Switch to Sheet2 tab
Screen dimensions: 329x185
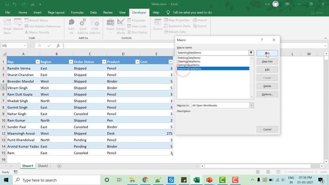pyautogui.click(x=43, y=165)
